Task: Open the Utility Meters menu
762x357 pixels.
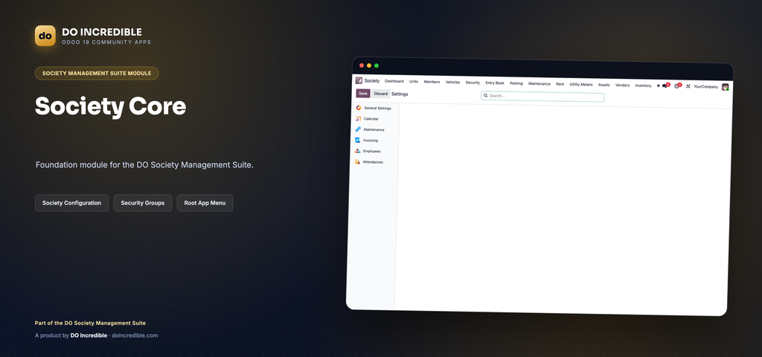Action: click(x=580, y=85)
